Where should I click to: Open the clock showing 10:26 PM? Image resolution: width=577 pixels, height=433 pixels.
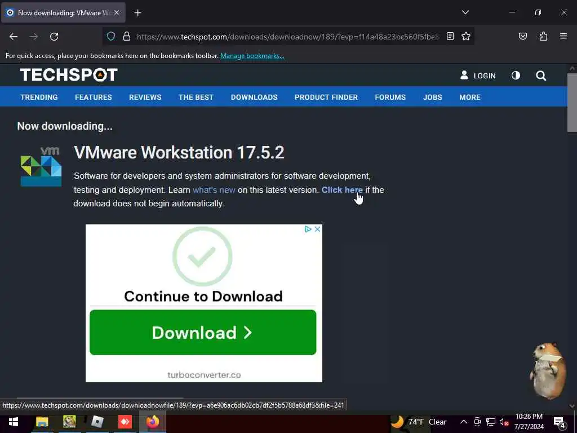529,422
